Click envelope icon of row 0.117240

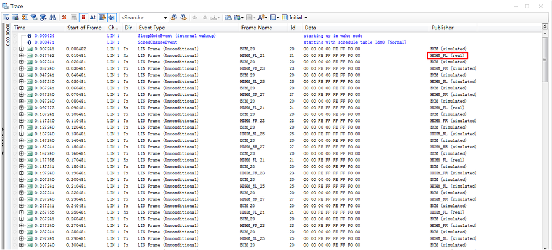tap(29, 121)
